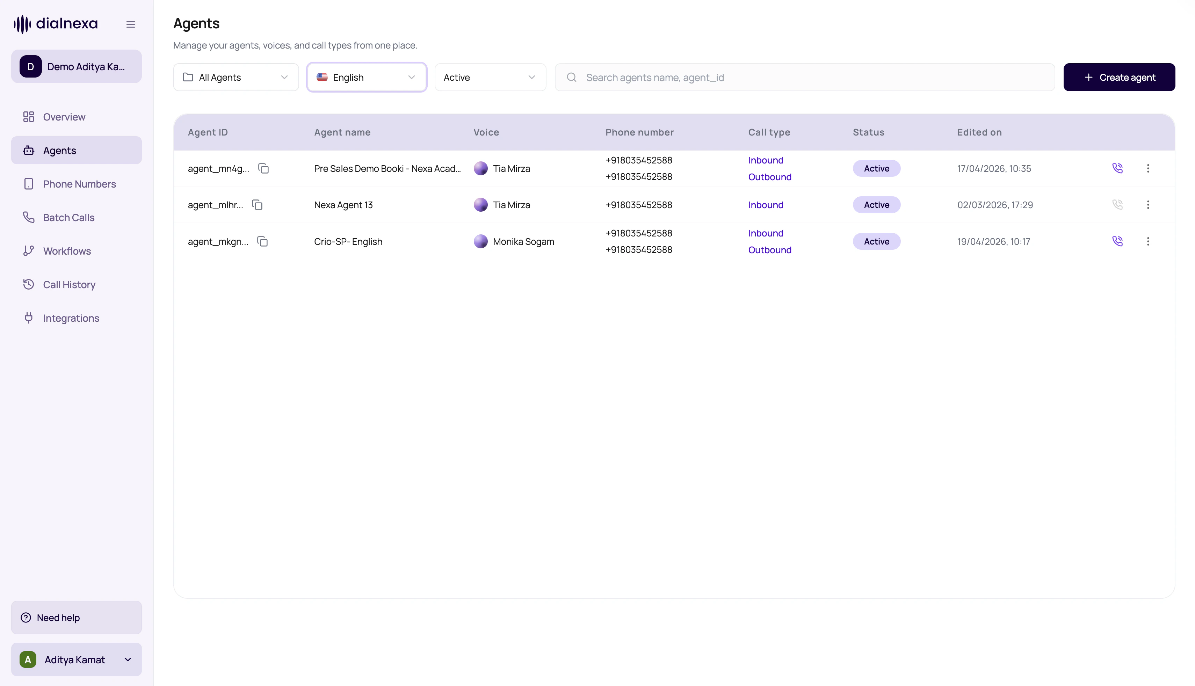Click the Status column header

coord(868,132)
